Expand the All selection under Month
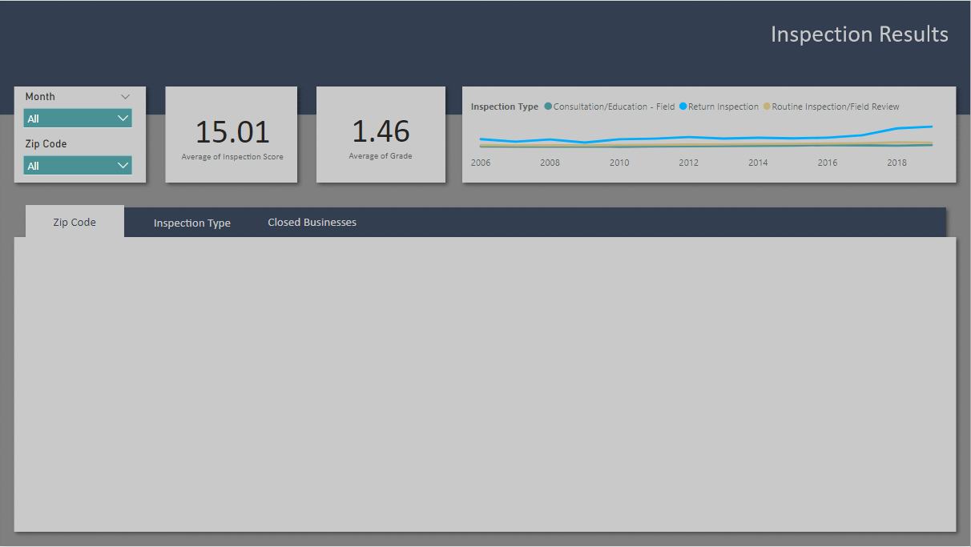This screenshot has width=971, height=547. coord(123,118)
